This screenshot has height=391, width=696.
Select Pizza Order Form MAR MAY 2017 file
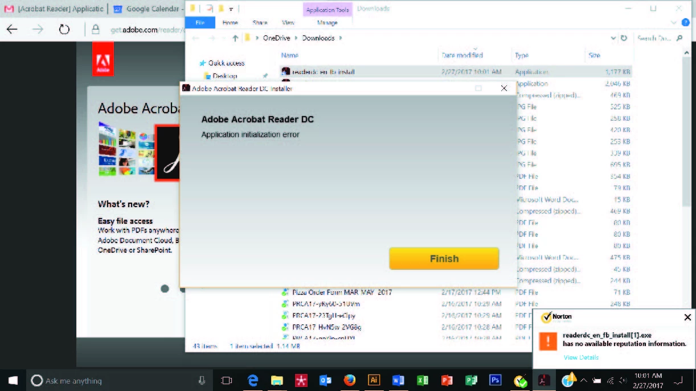point(342,292)
